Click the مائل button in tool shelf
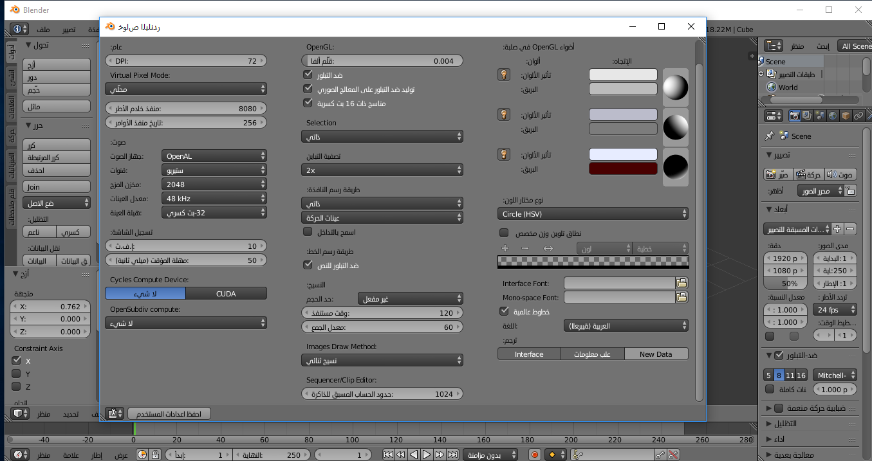 57,106
